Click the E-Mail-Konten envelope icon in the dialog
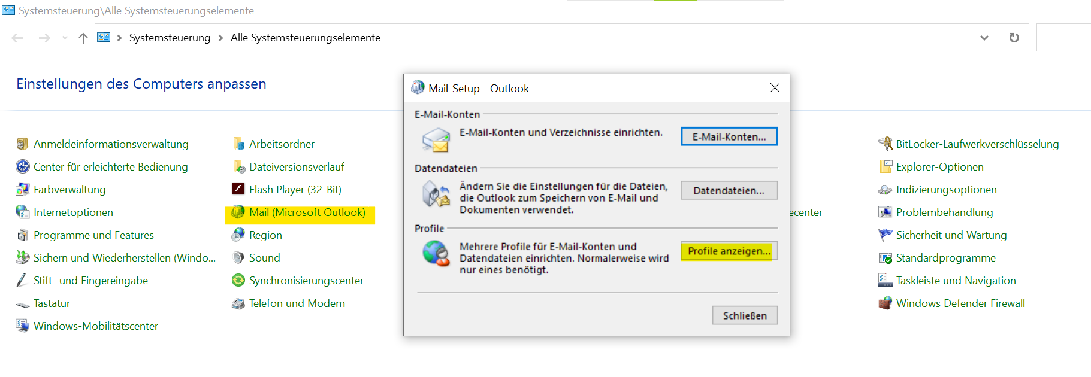 [x=436, y=140]
